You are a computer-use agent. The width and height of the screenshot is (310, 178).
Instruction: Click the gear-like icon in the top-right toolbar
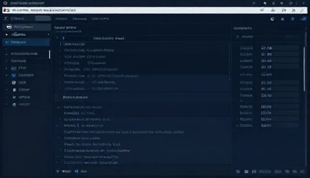(293, 19)
